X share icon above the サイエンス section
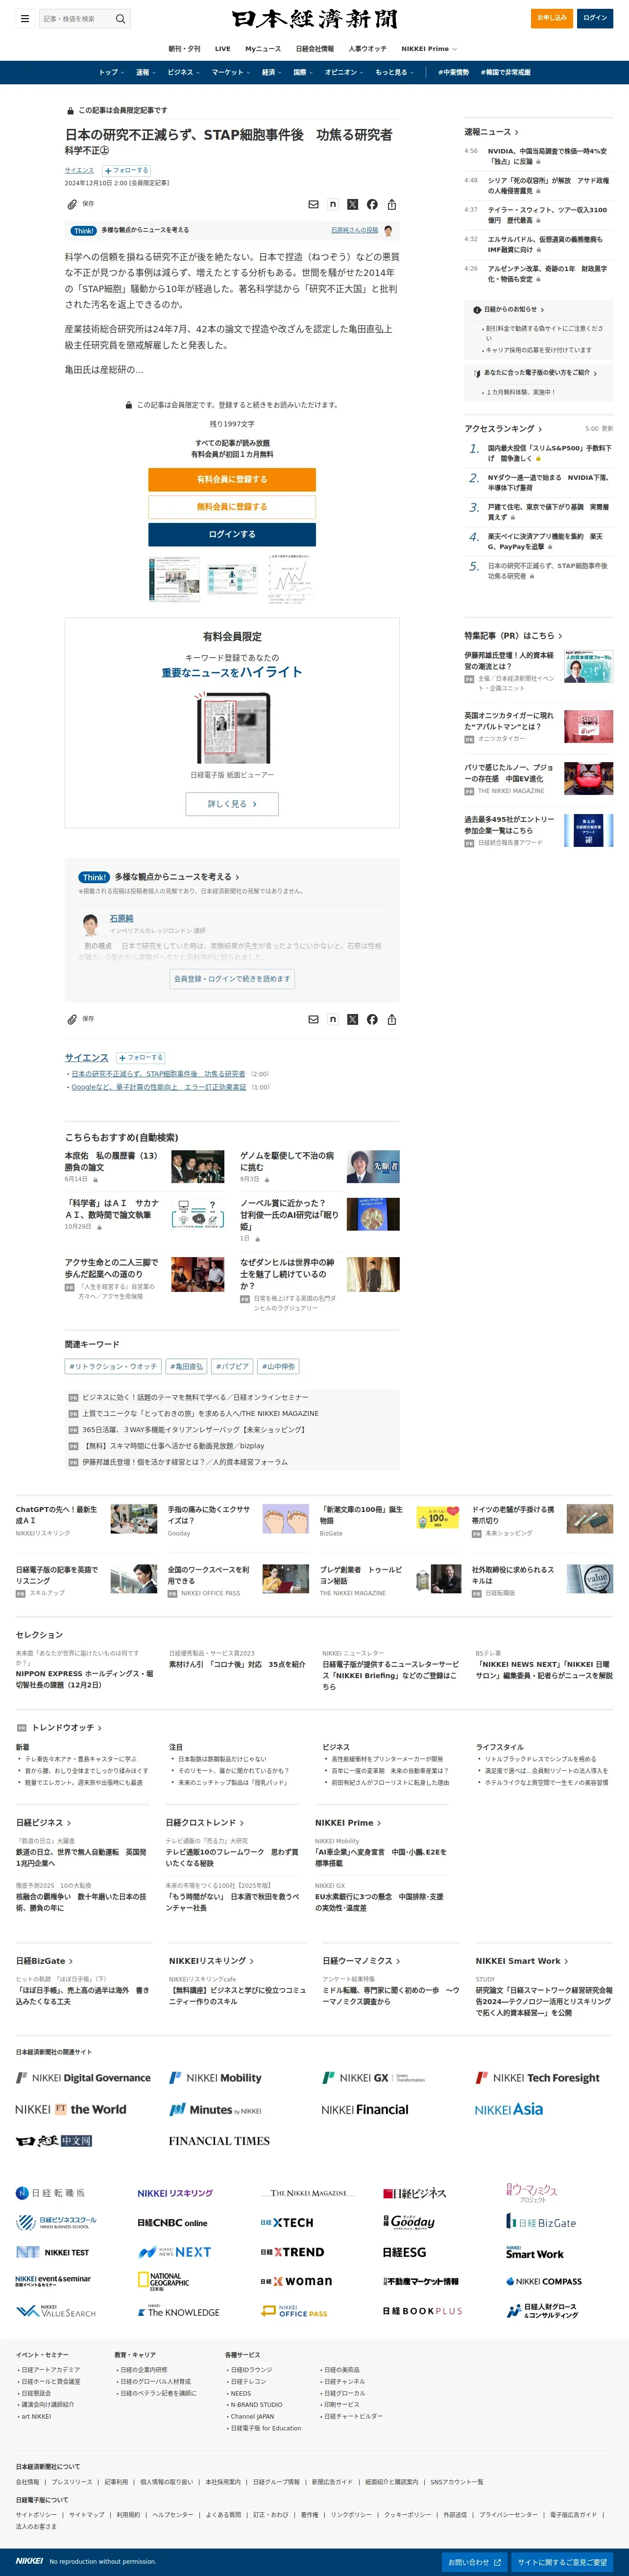This screenshot has height=2576, width=629. coord(352,1019)
